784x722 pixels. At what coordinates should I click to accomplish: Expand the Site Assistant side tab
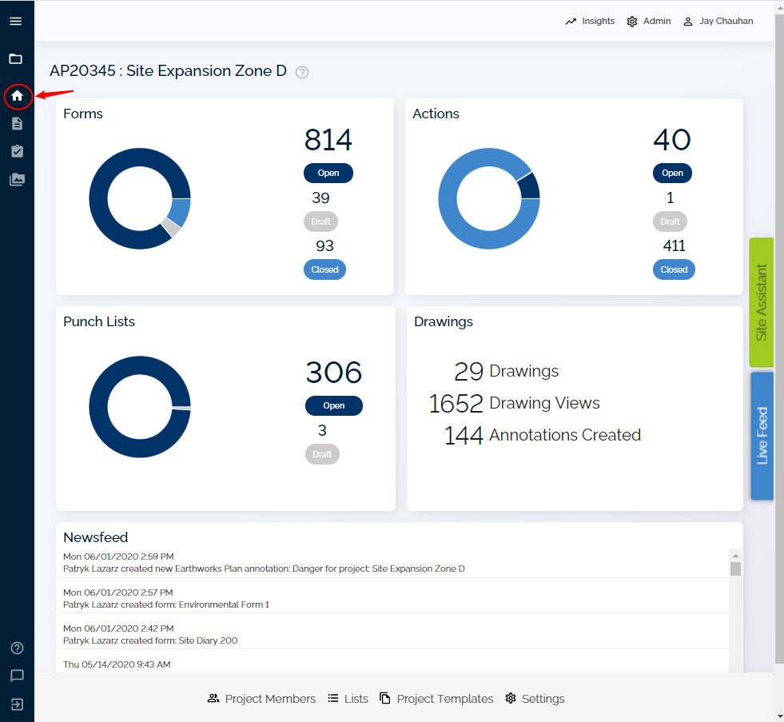point(762,302)
